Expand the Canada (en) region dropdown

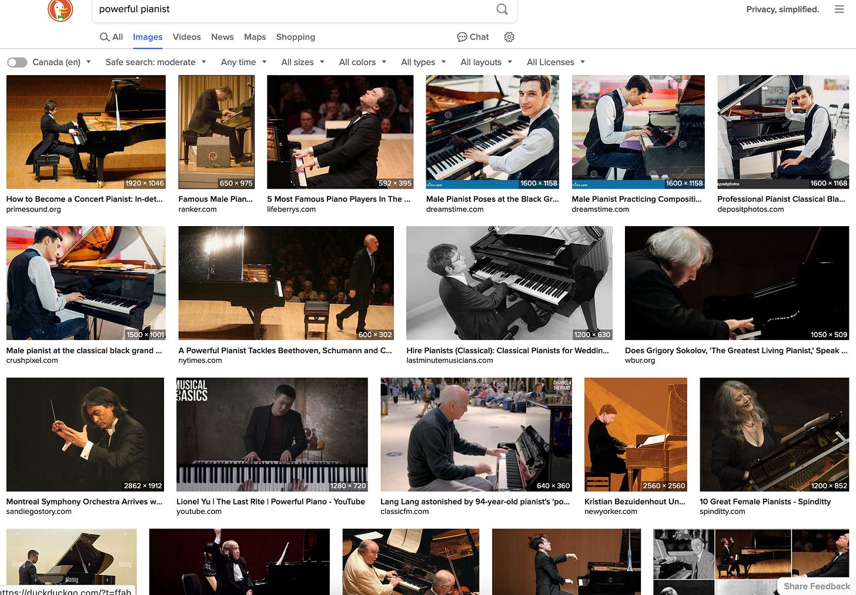point(62,62)
